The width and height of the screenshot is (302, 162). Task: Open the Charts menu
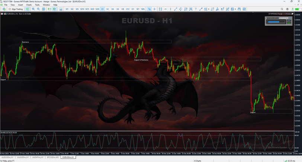pyautogui.click(x=29, y=5)
